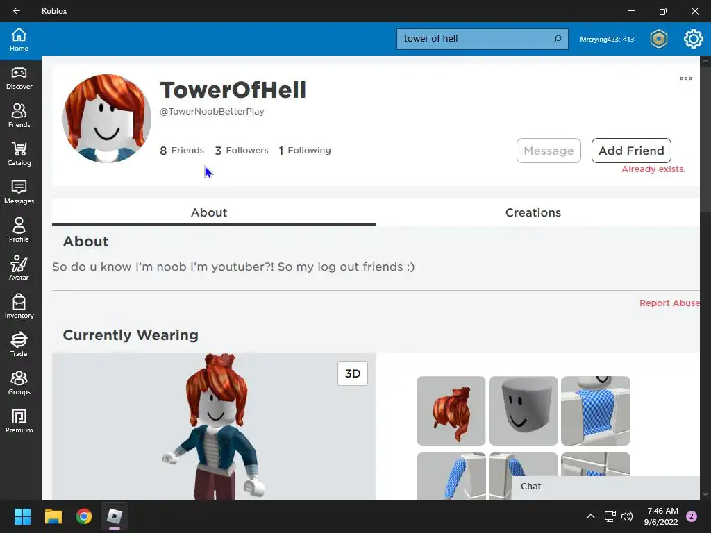Click the Currently Wearing heading

pos(131,335)
